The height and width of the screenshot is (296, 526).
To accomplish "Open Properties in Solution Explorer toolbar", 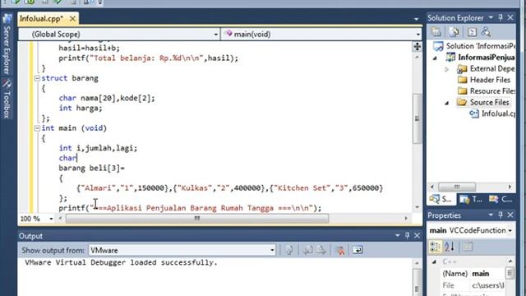I will [436, 32].
